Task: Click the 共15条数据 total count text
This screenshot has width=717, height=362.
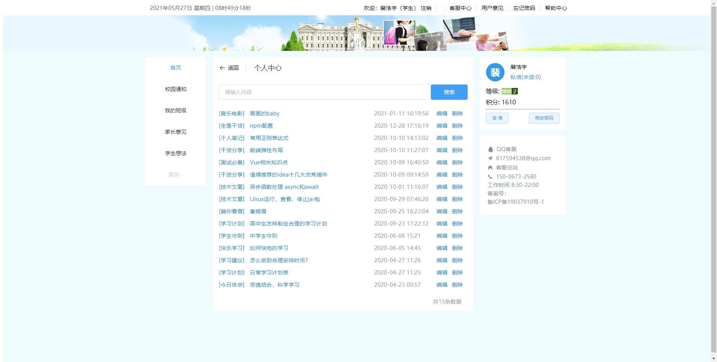Action: pyautogui.click(x=447, y=302)
